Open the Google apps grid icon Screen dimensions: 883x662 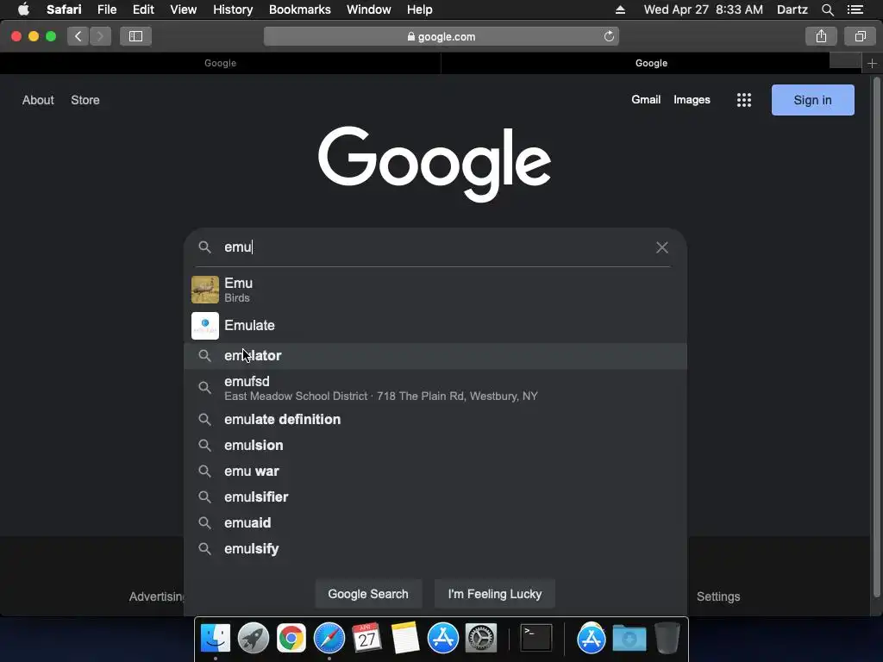click(744, 100)
